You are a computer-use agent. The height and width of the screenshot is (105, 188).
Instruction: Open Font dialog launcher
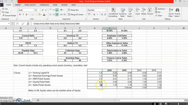click(47, 19)
